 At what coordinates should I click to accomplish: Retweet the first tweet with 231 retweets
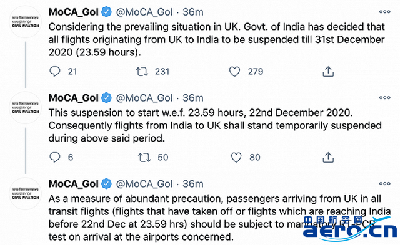142,72
